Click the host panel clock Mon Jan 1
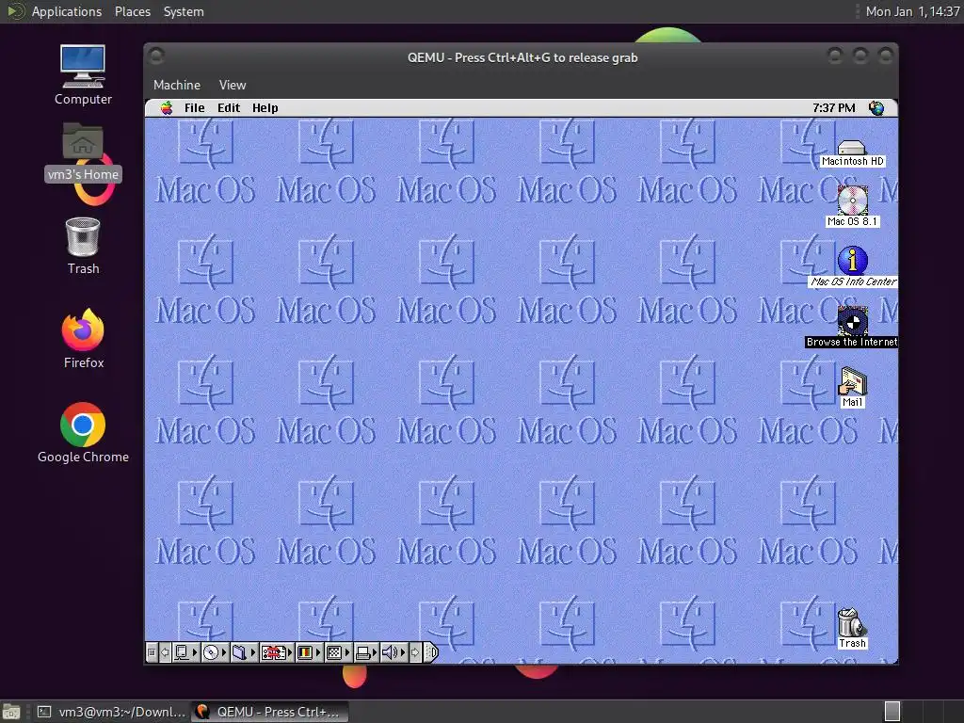Viewport: 964px width, 723px height. coord(912,11)
